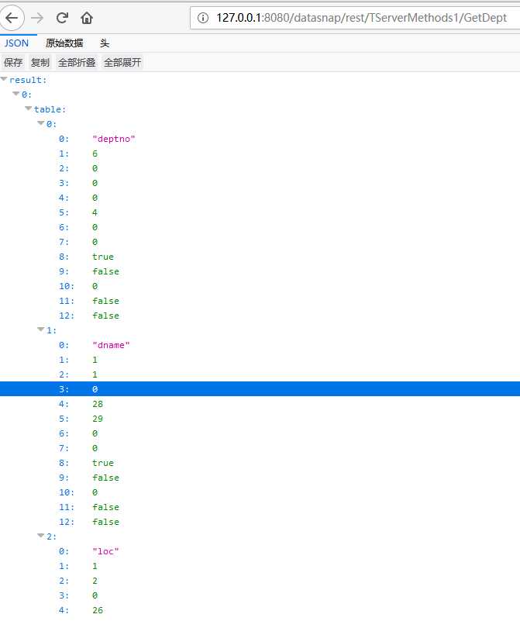Select the "deptno" string value

click(114, 139)
